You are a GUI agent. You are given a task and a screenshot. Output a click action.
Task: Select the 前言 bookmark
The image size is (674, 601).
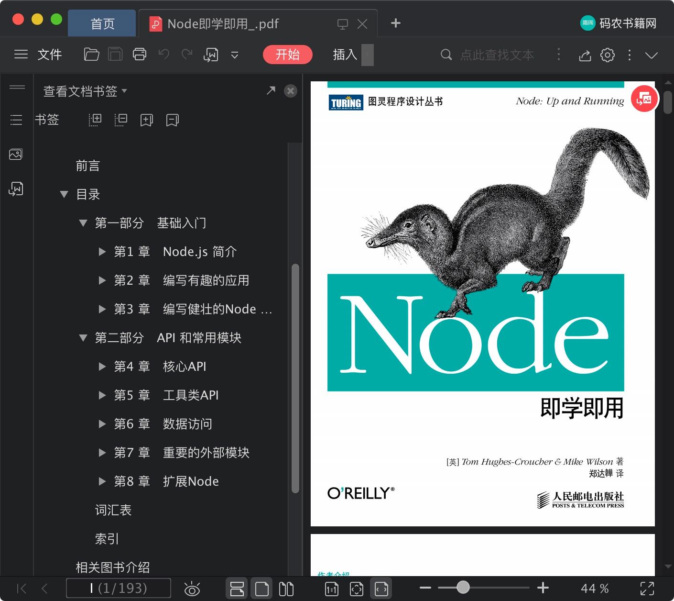coord(88,166)
